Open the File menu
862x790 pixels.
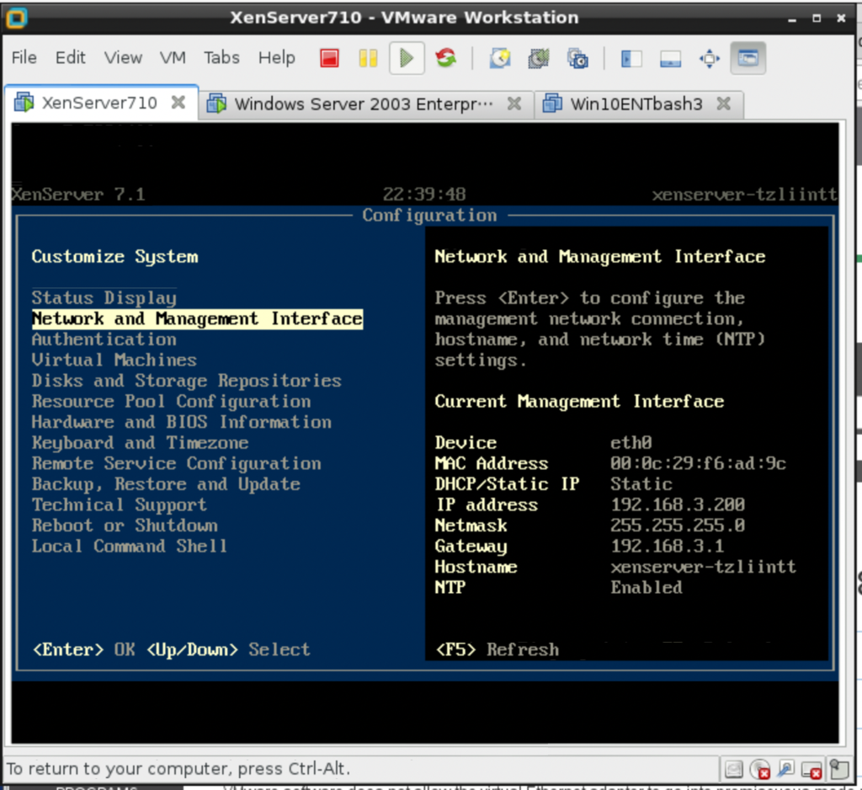coord(24,57)
